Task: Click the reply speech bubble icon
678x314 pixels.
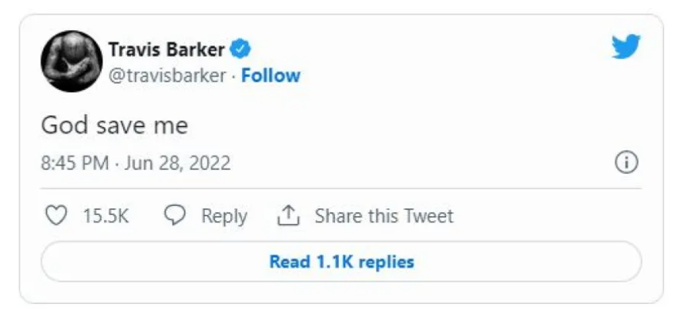Action: pyautogui.click(x=176, y=216)
